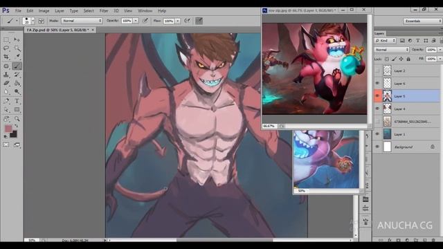Select the Rectangular Marquee tool
This screenshot has width=443, height=249.
pyautogui.click(x=6, y=40)
